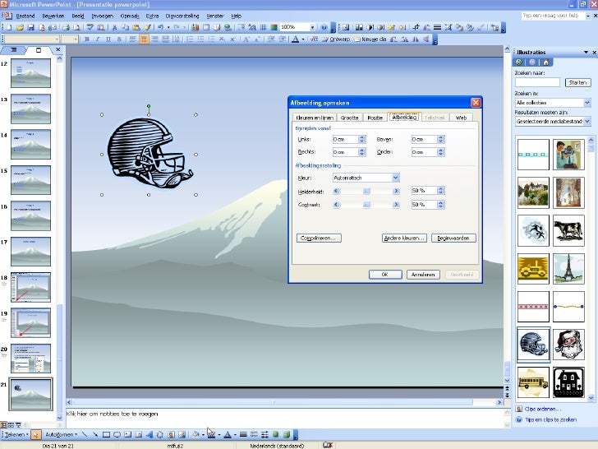Open the Kleur dropdown set to Automatisch
Viewport: 598px width, 449px height.
click(395, 178)
